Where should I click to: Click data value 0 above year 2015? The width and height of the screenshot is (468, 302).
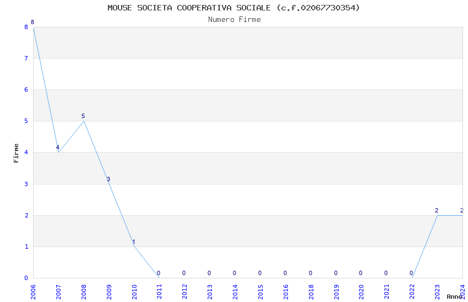pyautogui.click(x=260, y=273)
